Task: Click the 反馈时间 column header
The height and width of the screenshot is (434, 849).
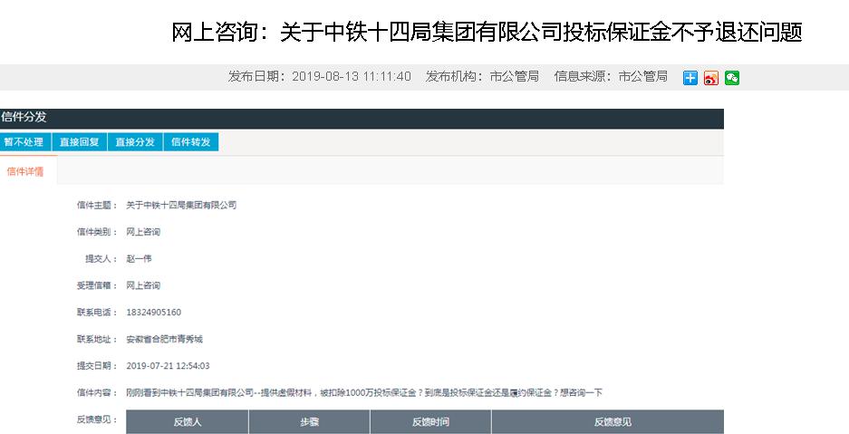Action: (x=430, y=421)
